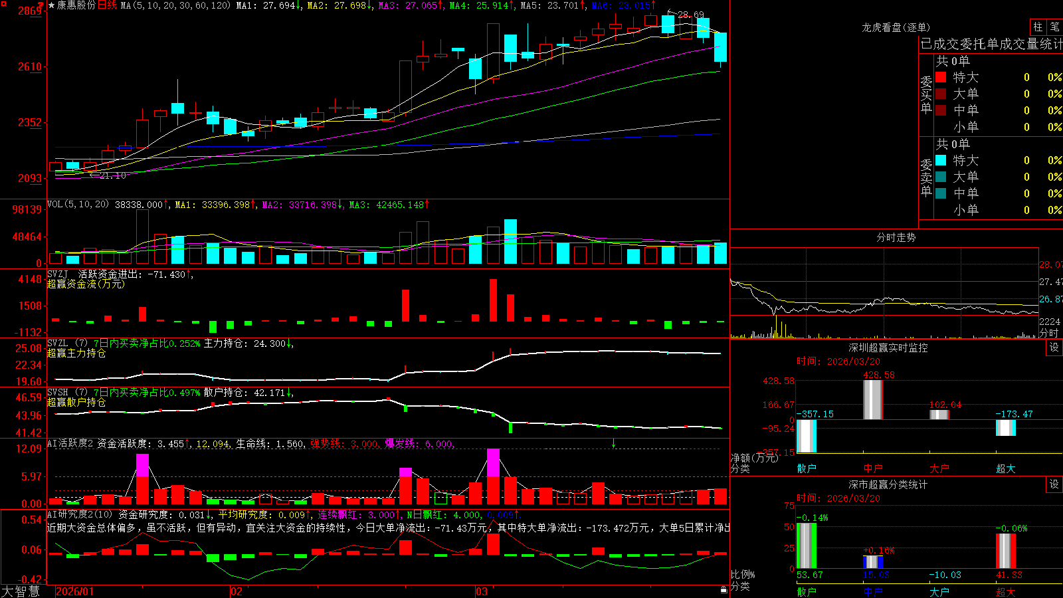Click the cyan 特大 sell-order swatch
Screen dimensions: 1063x598
pyautogui.click(x=941, y=160)
